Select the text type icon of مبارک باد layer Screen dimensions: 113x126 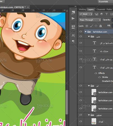[x=94, y=51]
